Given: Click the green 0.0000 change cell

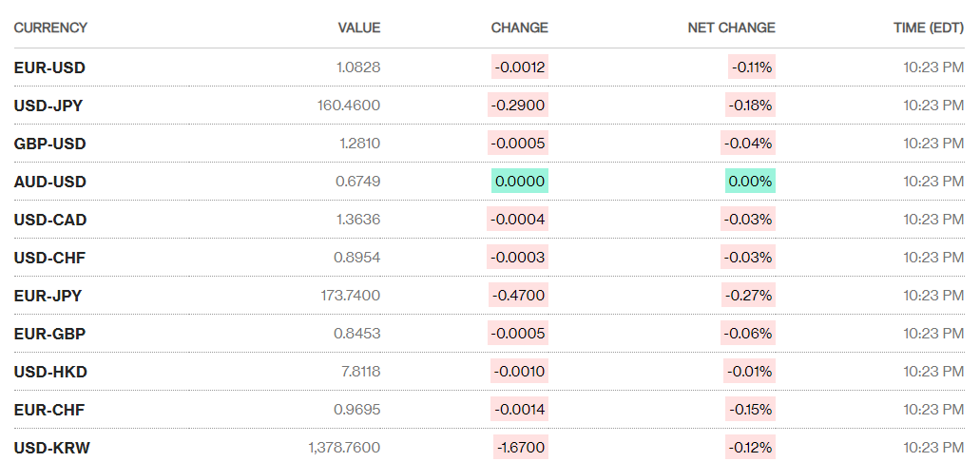Looking at the screenshot, I should pos(520,182).
